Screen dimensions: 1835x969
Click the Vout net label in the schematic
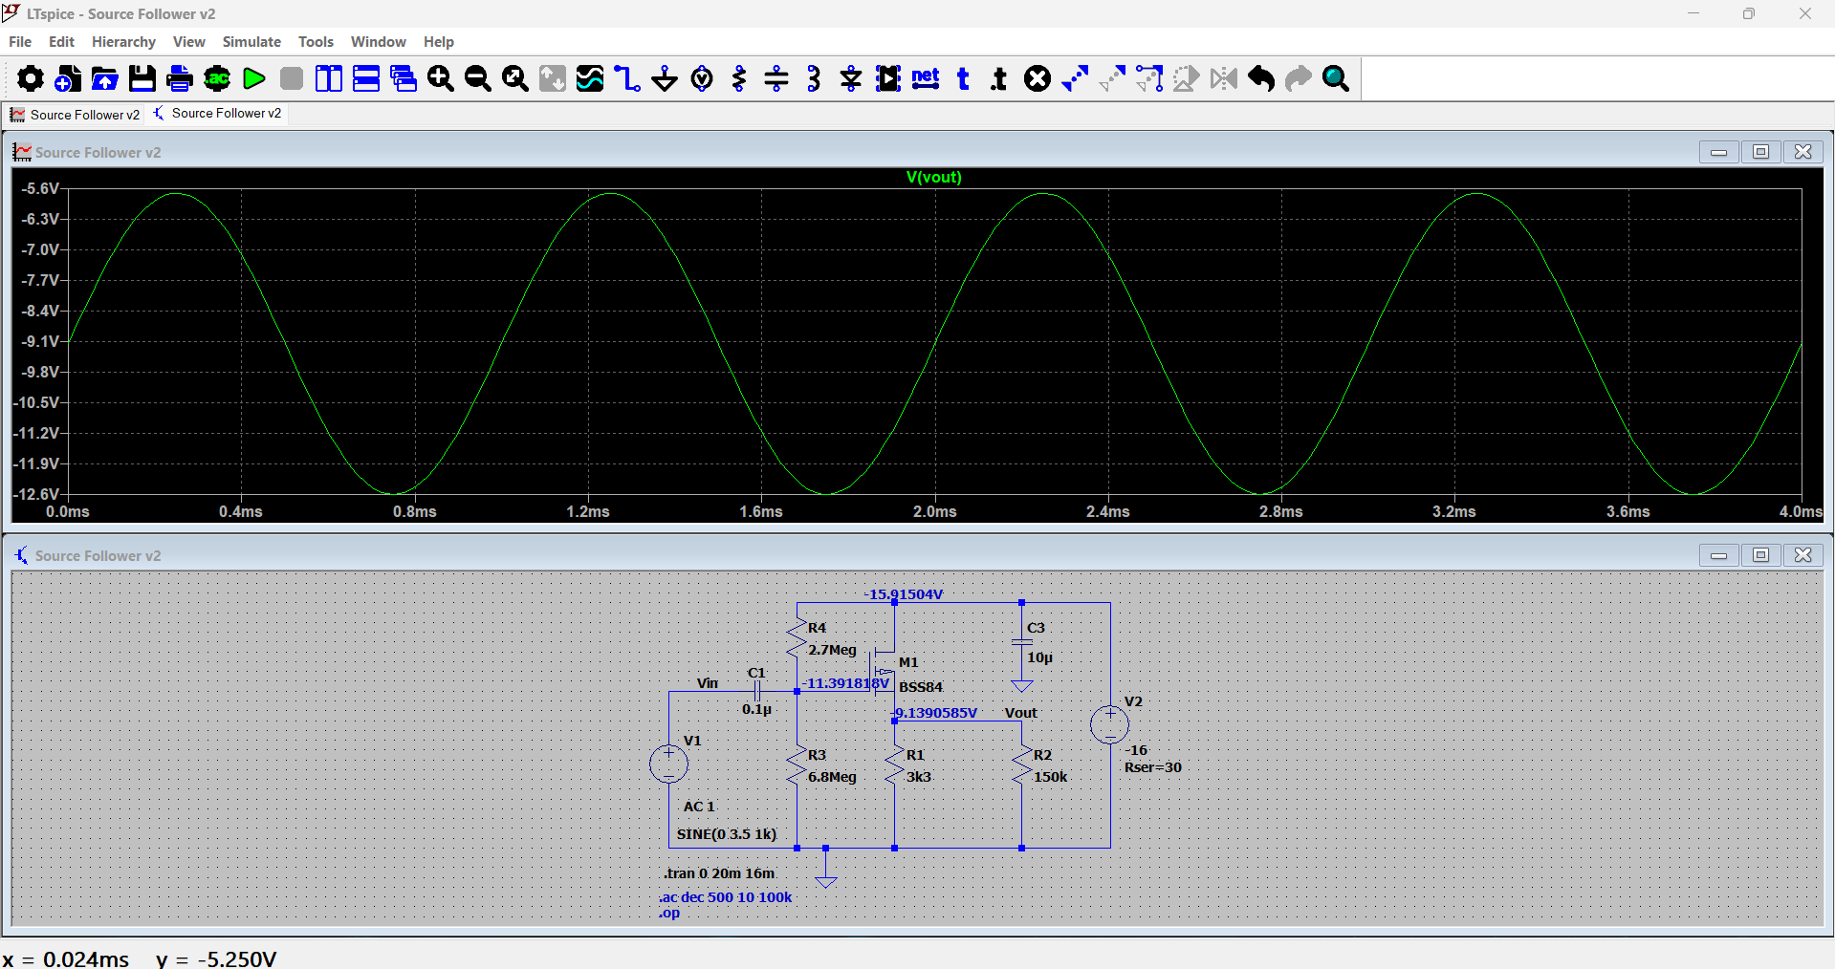pos(1020,713)
